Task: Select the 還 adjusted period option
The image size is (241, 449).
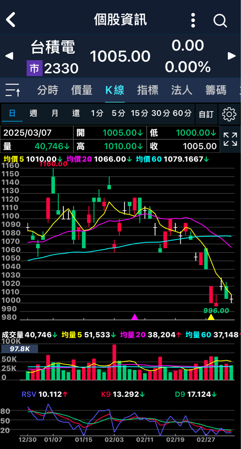Action: click(76, 113)
